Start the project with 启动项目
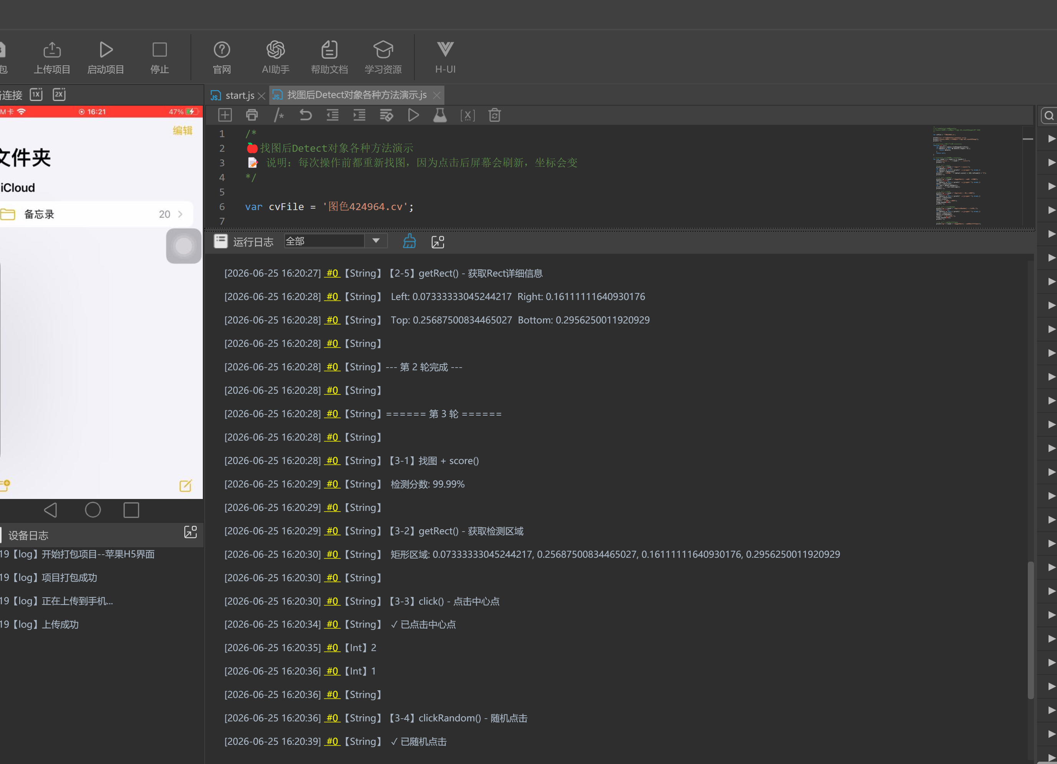Image resolution: width=1057 pixels, height=764 pixels. [106, 58]
